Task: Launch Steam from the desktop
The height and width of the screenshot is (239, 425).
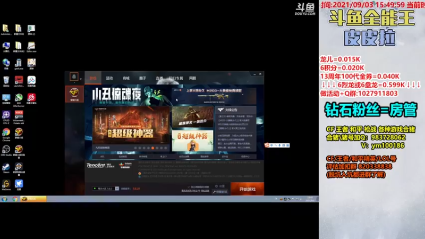Action: [x=6, y=168]
